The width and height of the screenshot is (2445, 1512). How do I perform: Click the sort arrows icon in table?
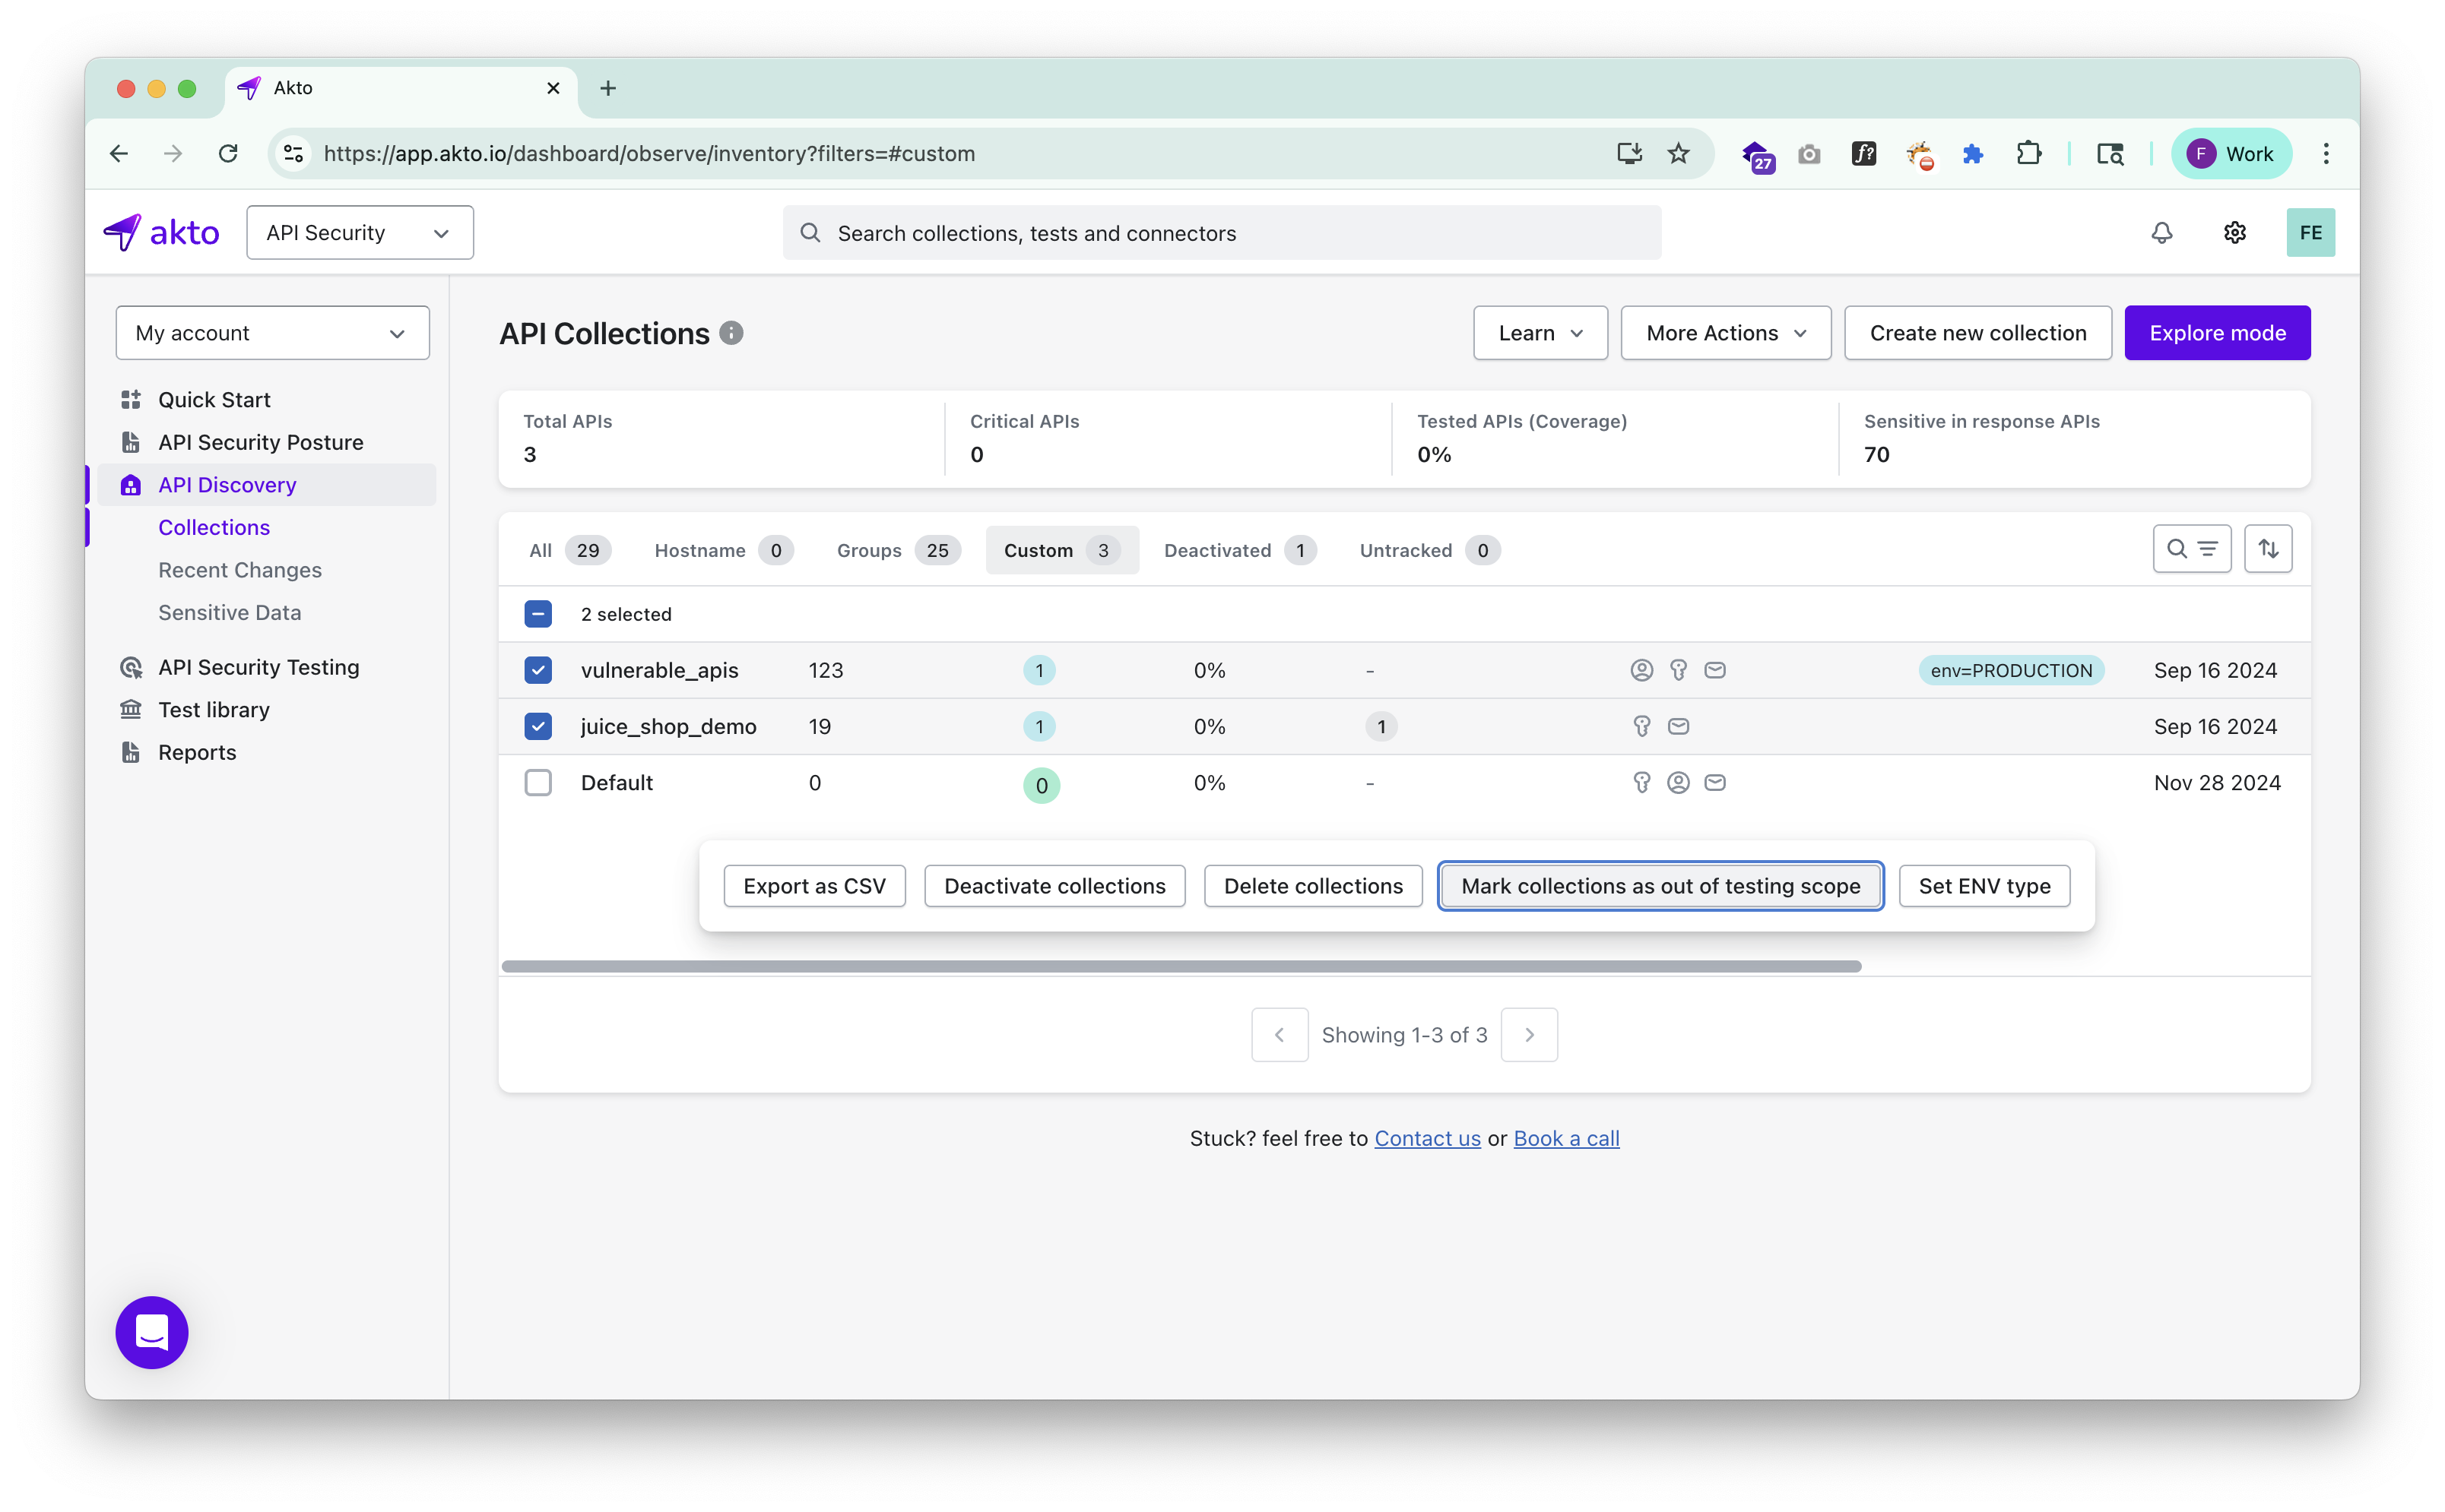click(2267, 549)
